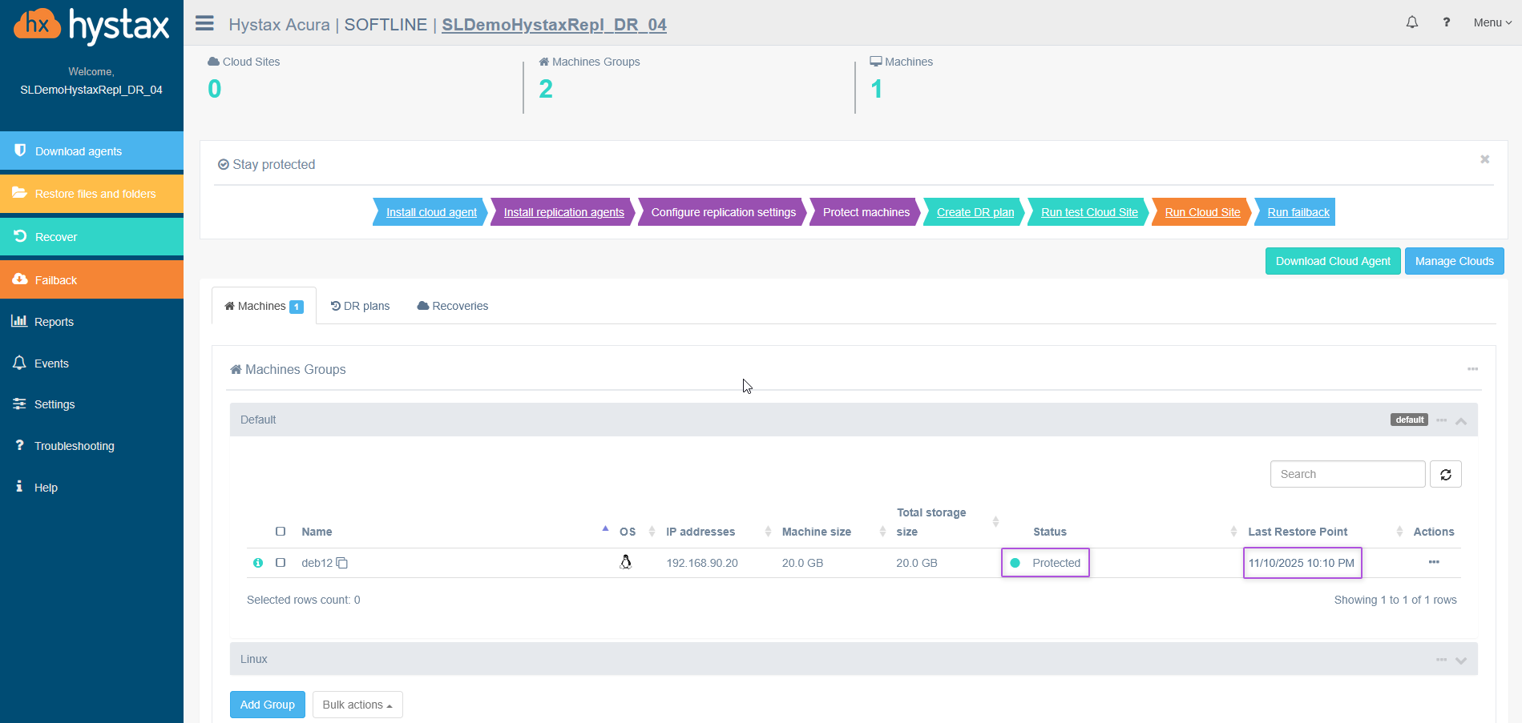Click the refresh button beside Search
The width and height of the screenshot is (1522, 723).
click(x=1445, y=474)
